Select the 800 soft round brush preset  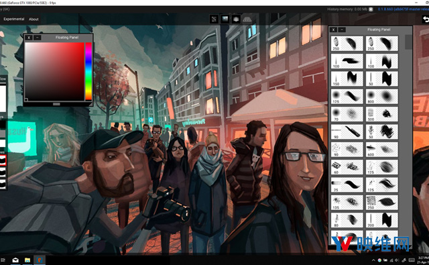381,96
